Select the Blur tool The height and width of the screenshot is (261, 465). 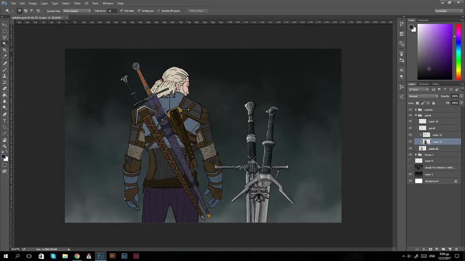(x=5, y=101)
